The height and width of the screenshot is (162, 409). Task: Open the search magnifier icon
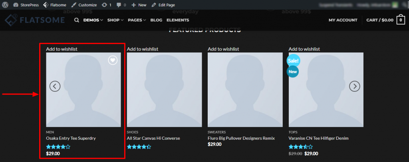[x=76, y=20]
